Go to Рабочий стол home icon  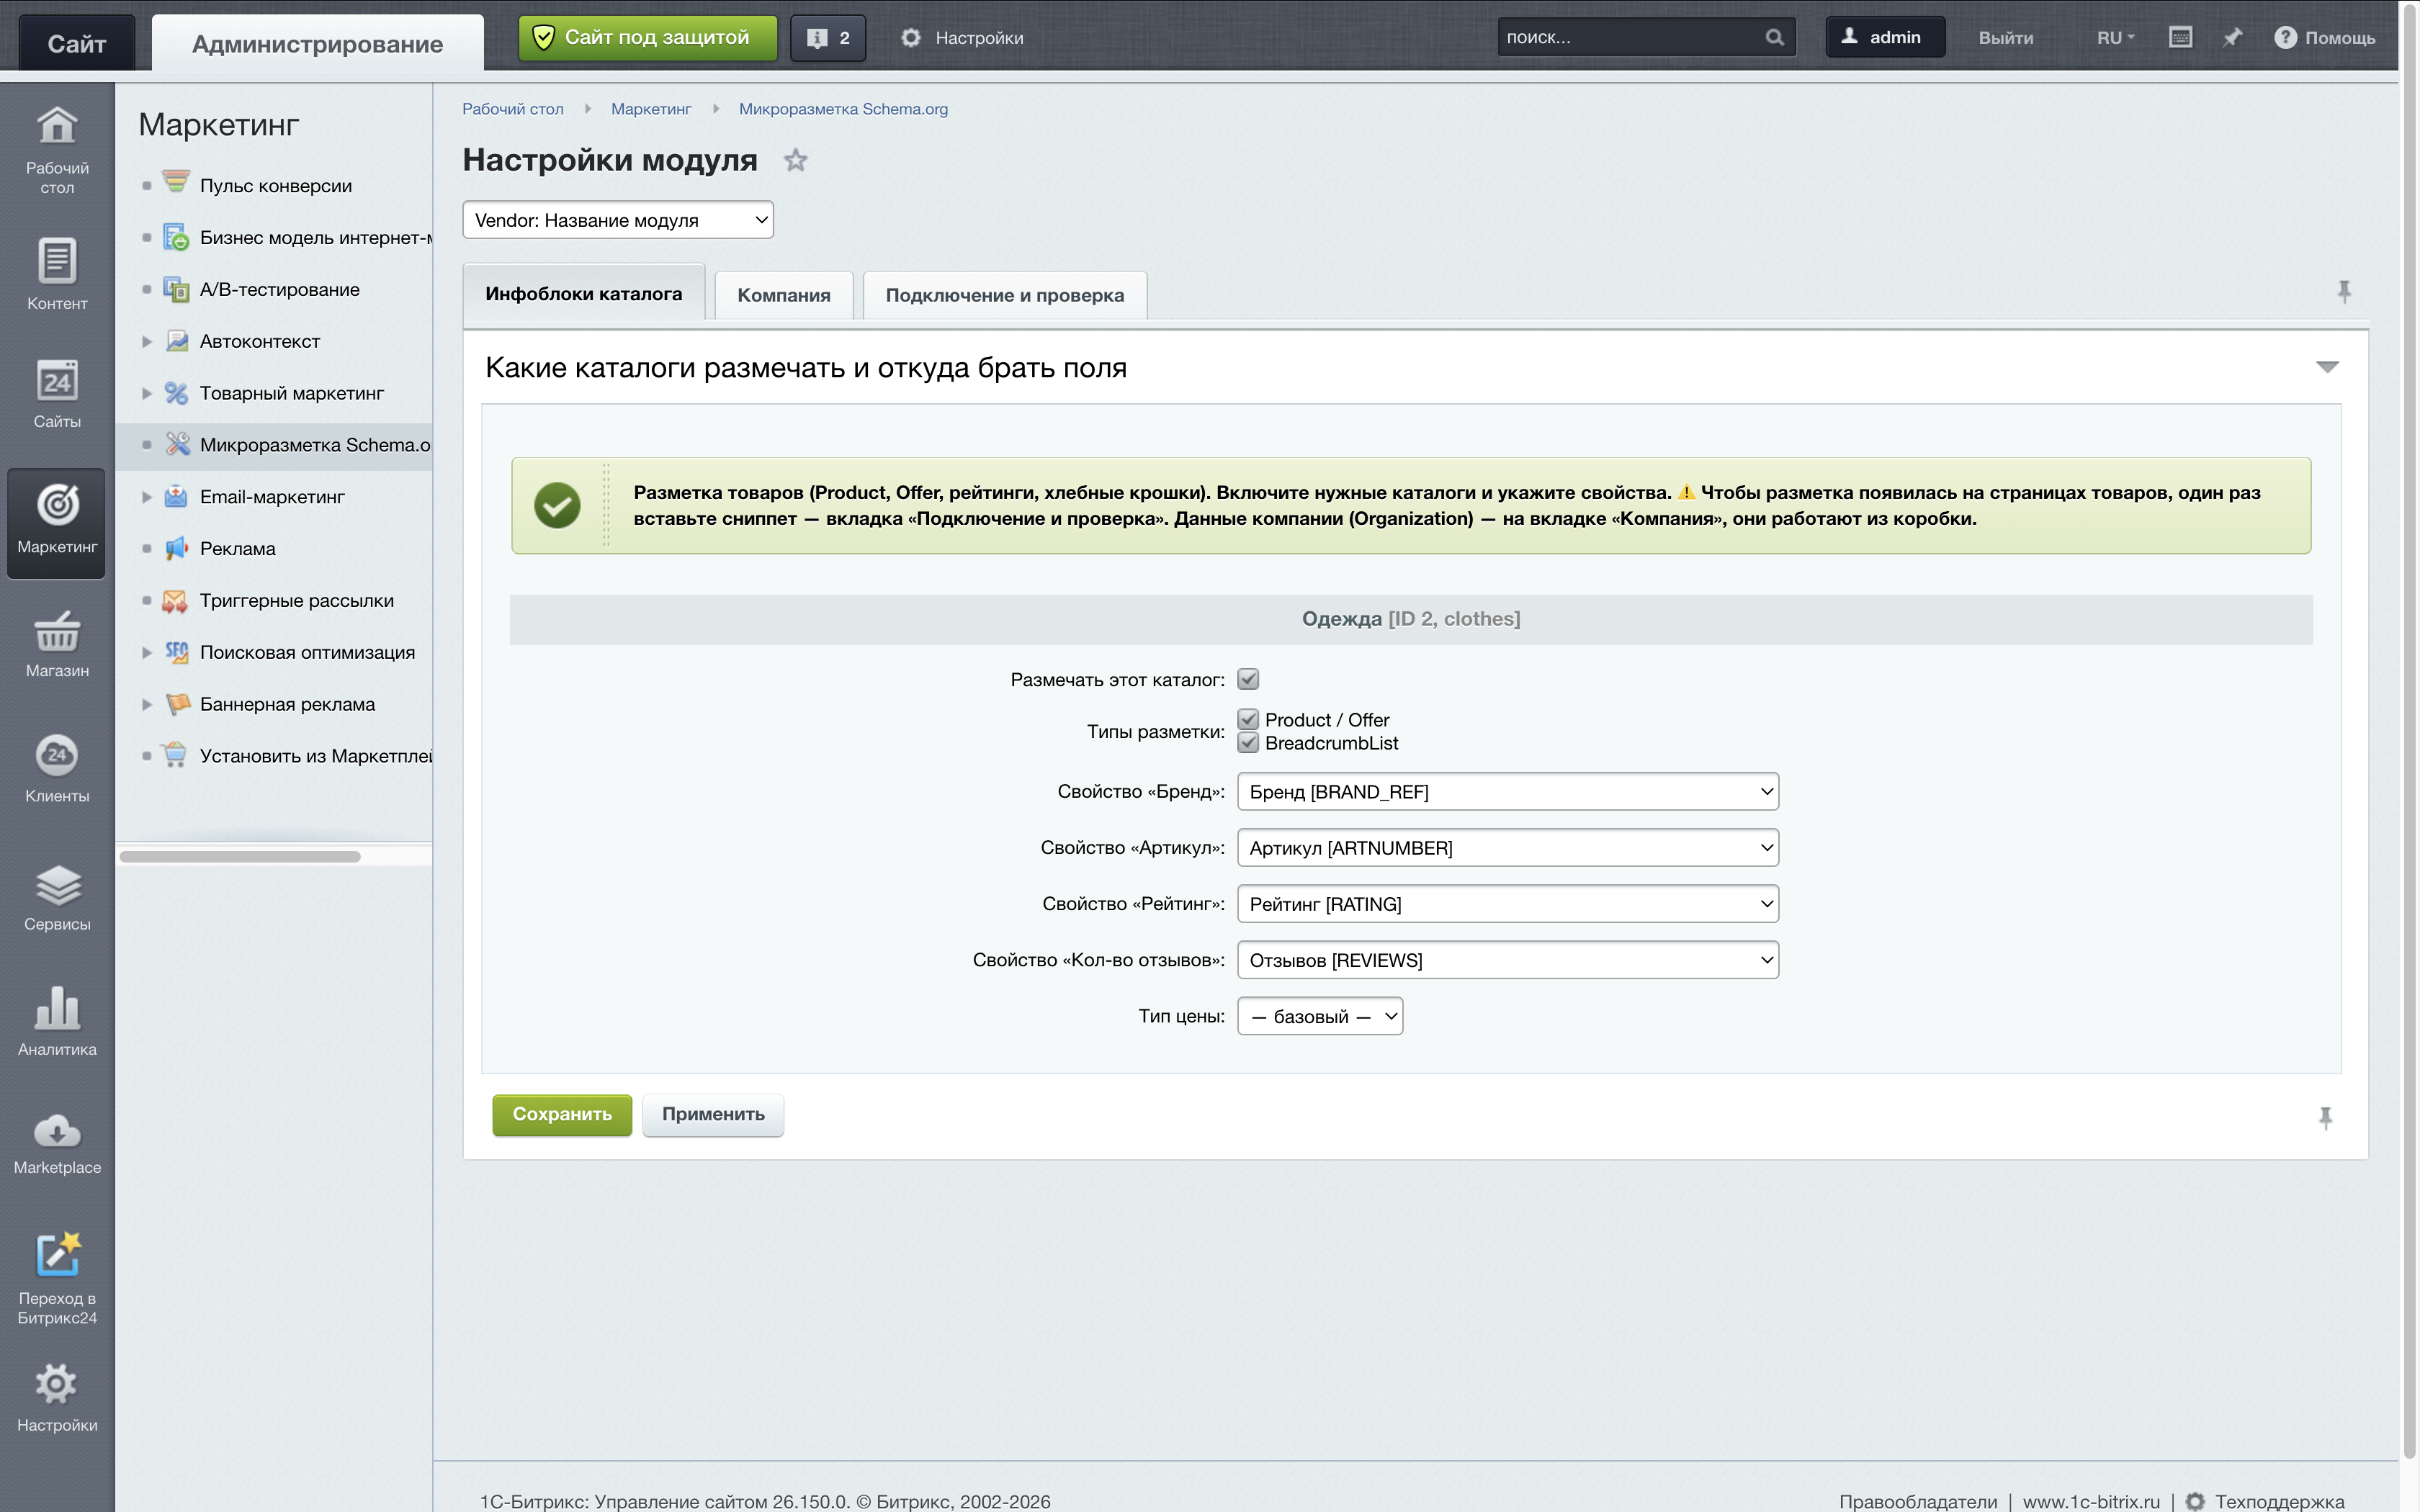pyautogui.click(x=57, y=150)
